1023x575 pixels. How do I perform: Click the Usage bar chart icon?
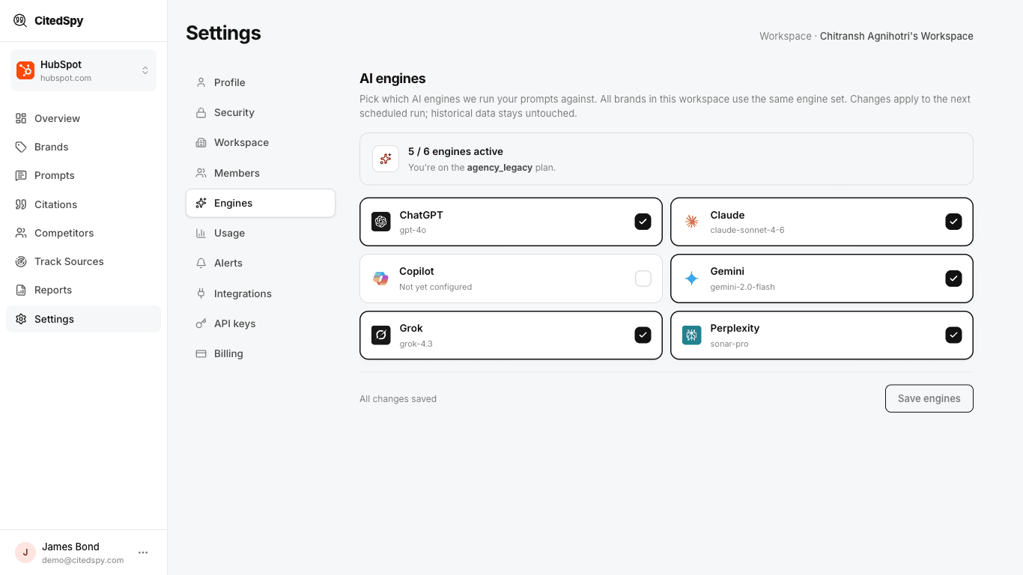[201, 233]
